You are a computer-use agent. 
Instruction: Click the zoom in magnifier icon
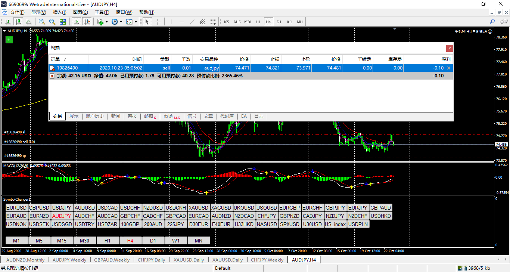[42, 22]
